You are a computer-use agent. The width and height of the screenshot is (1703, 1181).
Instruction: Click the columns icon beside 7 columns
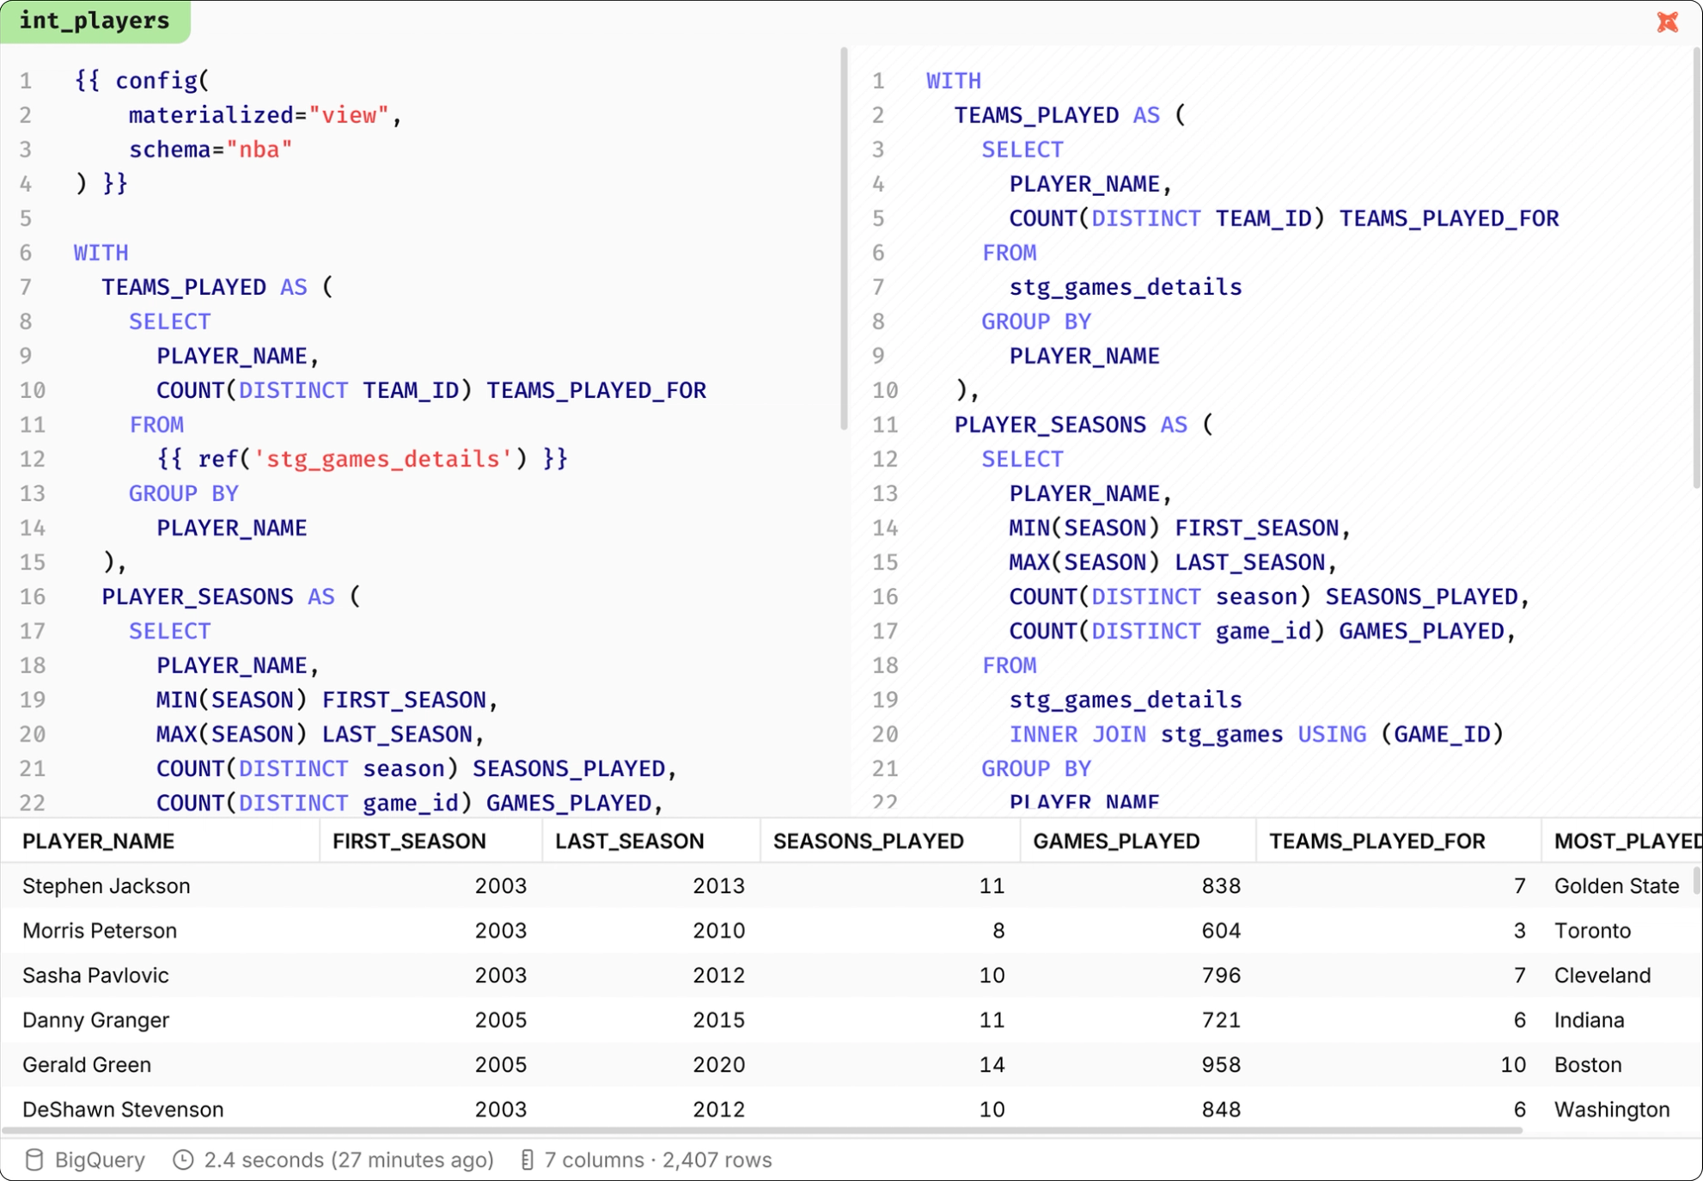527,1160
